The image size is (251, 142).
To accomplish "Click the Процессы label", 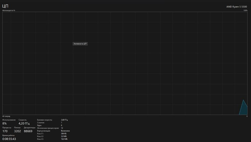I will click(x=7, y=128).
